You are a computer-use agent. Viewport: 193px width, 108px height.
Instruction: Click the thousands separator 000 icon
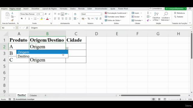click(x=93, y=19)
